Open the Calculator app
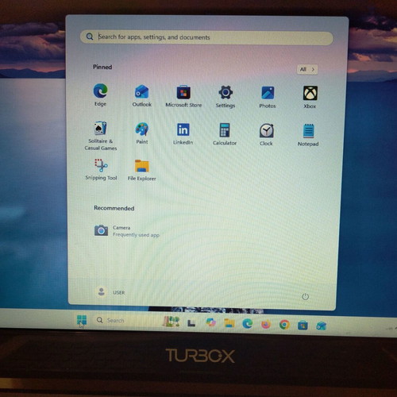397x397 pixels. click(x=225, y=134)
